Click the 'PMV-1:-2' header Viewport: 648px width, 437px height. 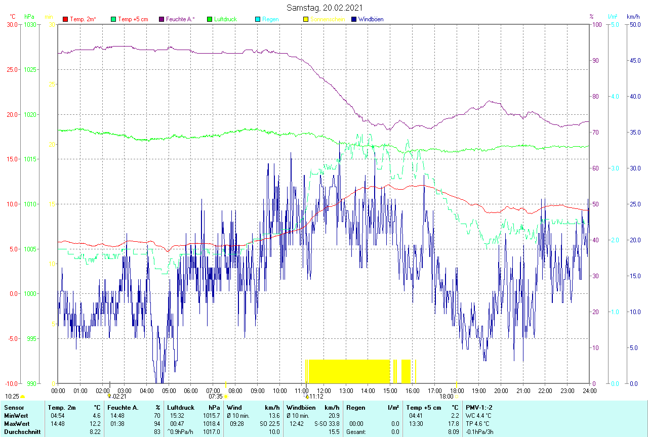pos(479,408)
